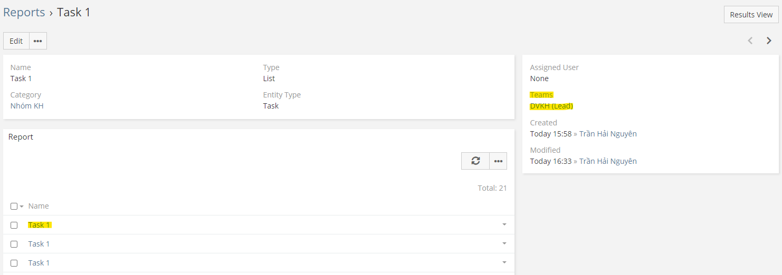
Task: Sort the list by Name column header
Action: [39, 206]
